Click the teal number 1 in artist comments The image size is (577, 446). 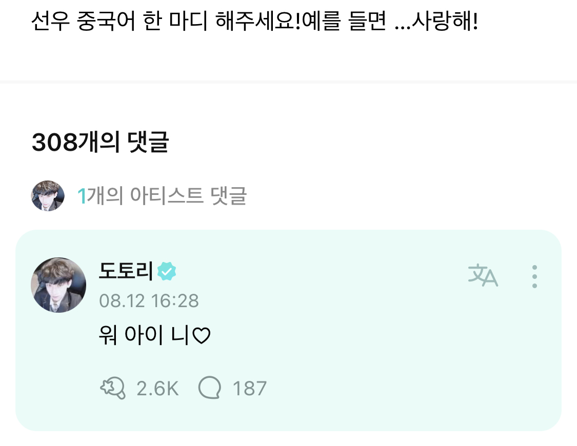[x=81, y=196]
